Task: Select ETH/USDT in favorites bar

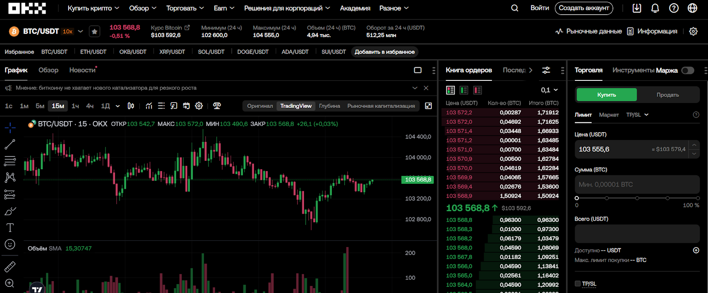Action: tap(93, 52)
